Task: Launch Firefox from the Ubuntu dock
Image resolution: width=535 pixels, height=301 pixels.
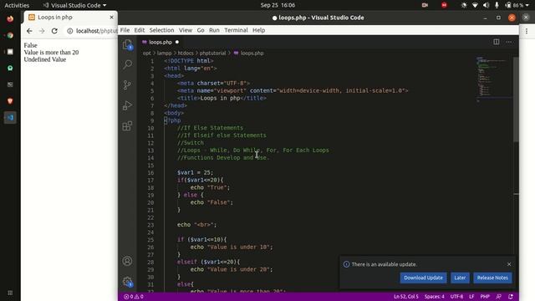Action: tap(10, 18)
